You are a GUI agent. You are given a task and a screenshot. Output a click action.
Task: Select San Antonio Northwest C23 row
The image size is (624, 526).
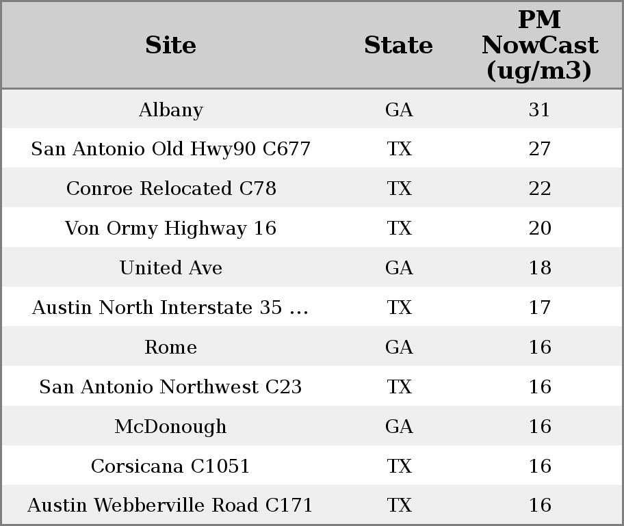pos(171,387)
